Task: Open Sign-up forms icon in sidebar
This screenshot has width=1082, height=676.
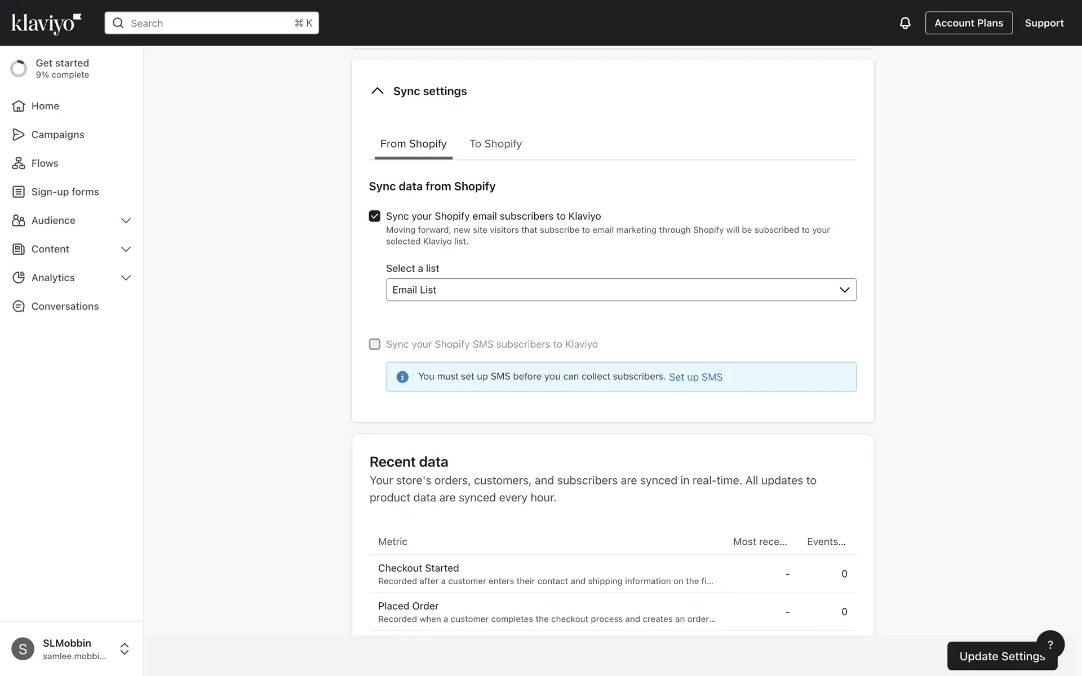Action: click(19, 192)
